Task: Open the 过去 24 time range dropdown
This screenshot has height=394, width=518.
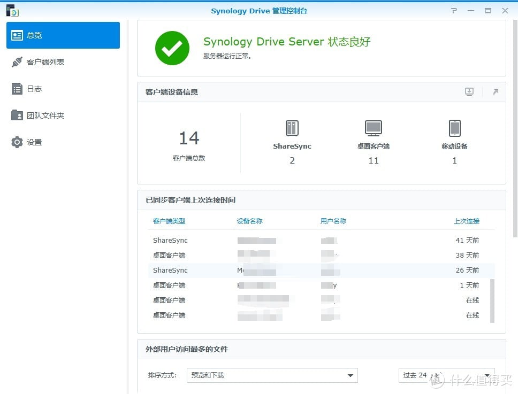Action: (446, 375)
